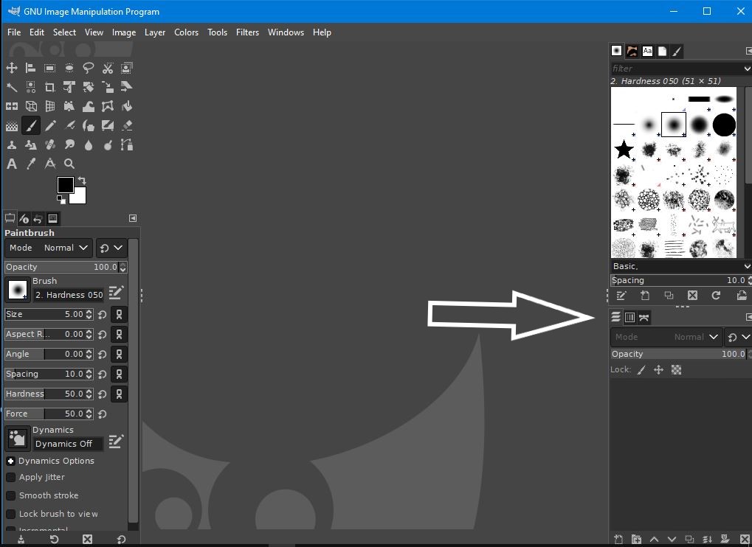The height and width of the screenshot is (547, 752).
Task: Select the Fuzzy Select magic wand
Action: click(x=12, y=87)
